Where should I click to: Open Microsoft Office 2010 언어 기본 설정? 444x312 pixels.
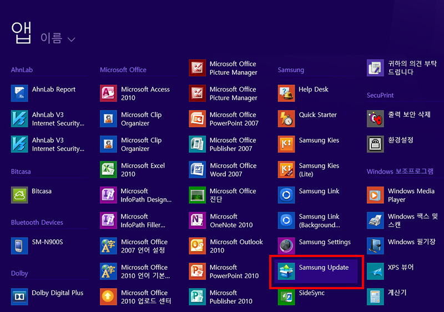(135, 271)
